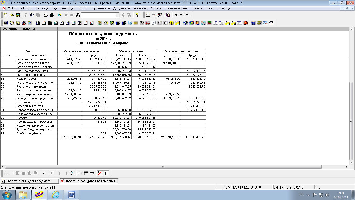Click the cow icon in toolbar
Screen dimensions: 355x200
click(x=142, y=23)
